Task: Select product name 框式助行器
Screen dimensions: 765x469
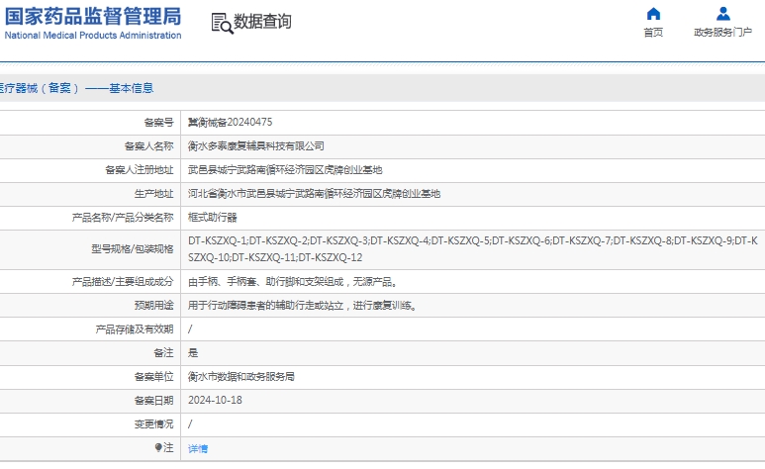Action: [212, 217]
